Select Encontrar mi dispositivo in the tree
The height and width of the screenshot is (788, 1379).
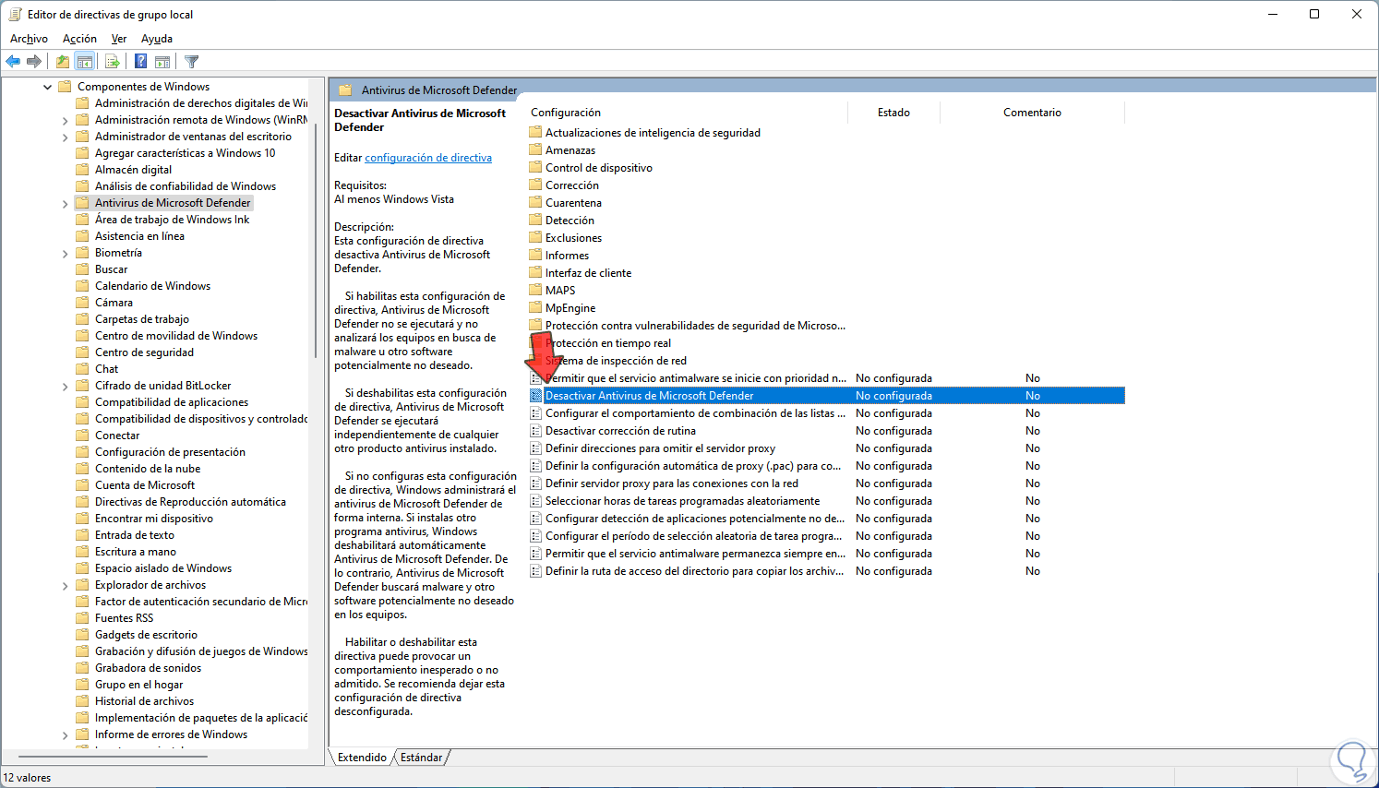154,519
